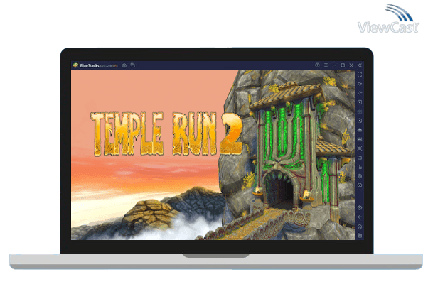The height and width of the screenshot is (294, 428).
Task: Toggle BlueStacks full screen mode icon
Action: click(360, 75)
